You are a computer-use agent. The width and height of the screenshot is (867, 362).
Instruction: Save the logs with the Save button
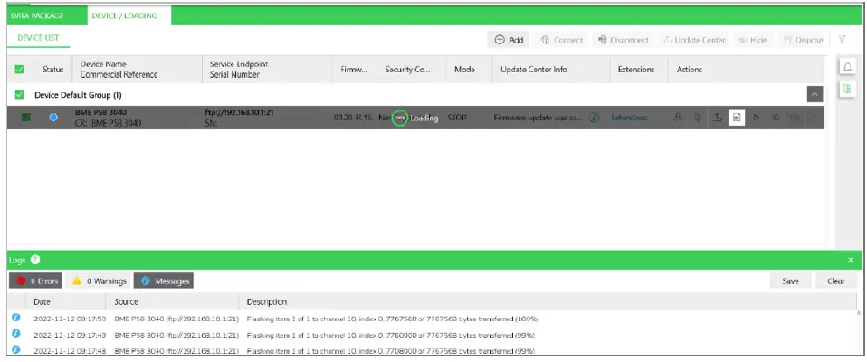click(x=791, y=281)
